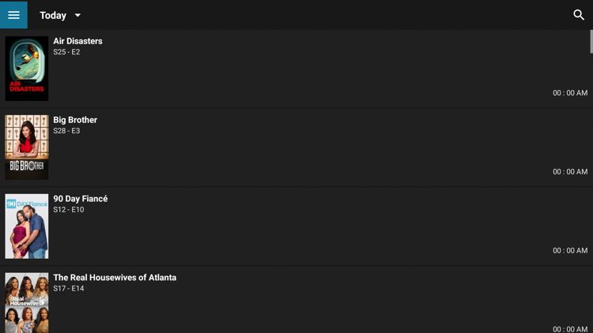Viewport: 593px width, 333px height.
Task: Click the S28 - E3 episode label
Action: (x=66, y=131)
